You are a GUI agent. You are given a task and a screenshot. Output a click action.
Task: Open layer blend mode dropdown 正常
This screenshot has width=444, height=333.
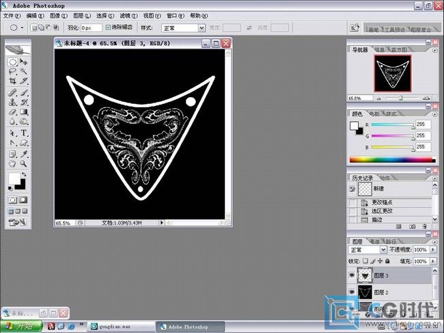pos(383,250)
